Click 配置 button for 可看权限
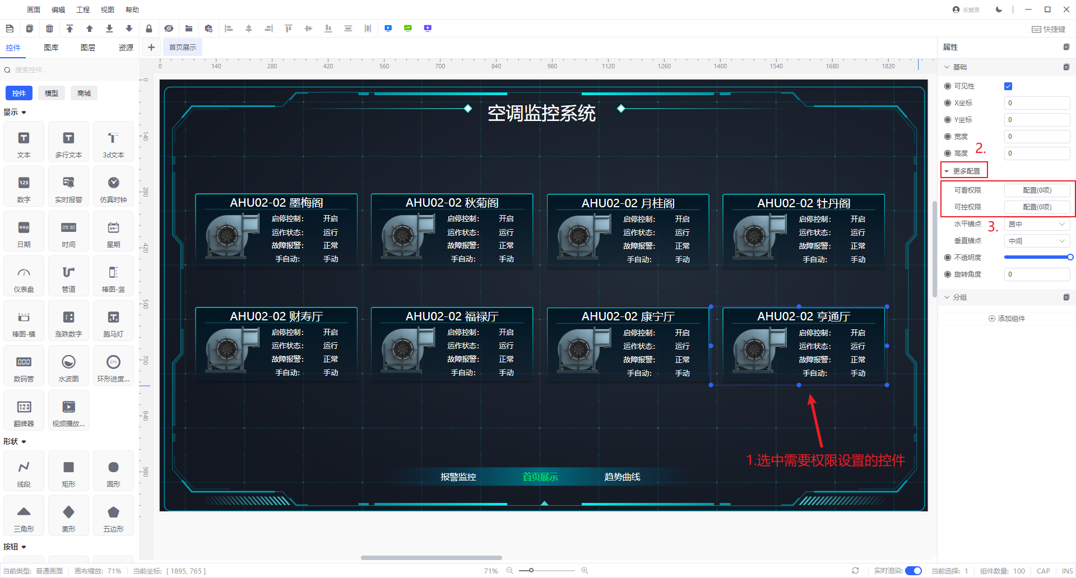Viewport: 1076px width, 578px height. [x=1037, y=190]
